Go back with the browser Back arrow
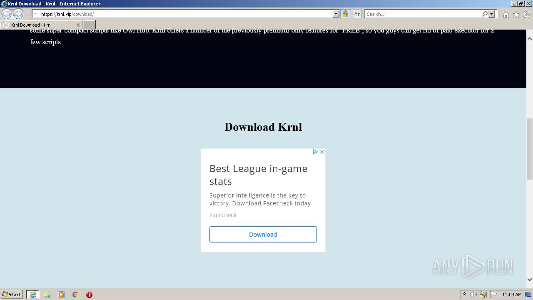533x300 pixels. point(6,14)
